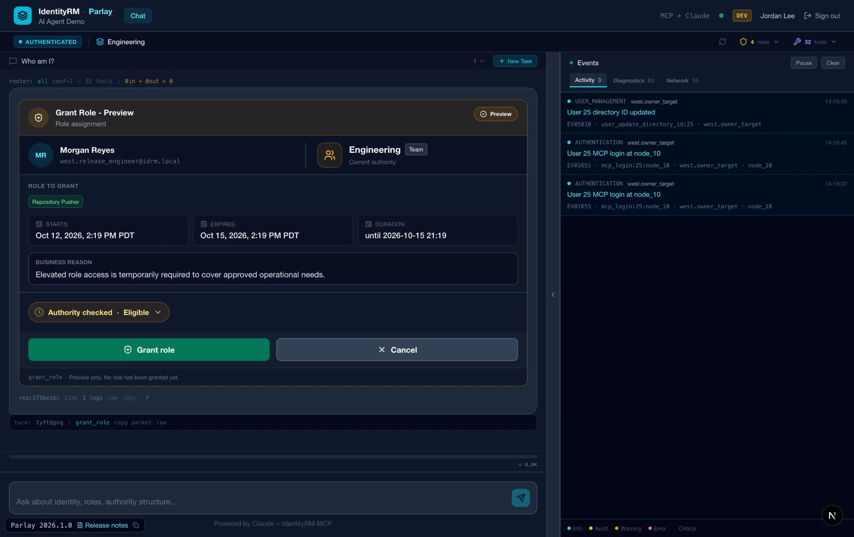Screen dimensions: 854x537
Task: Click the Repository Pusher role chip
Action: 56,202
